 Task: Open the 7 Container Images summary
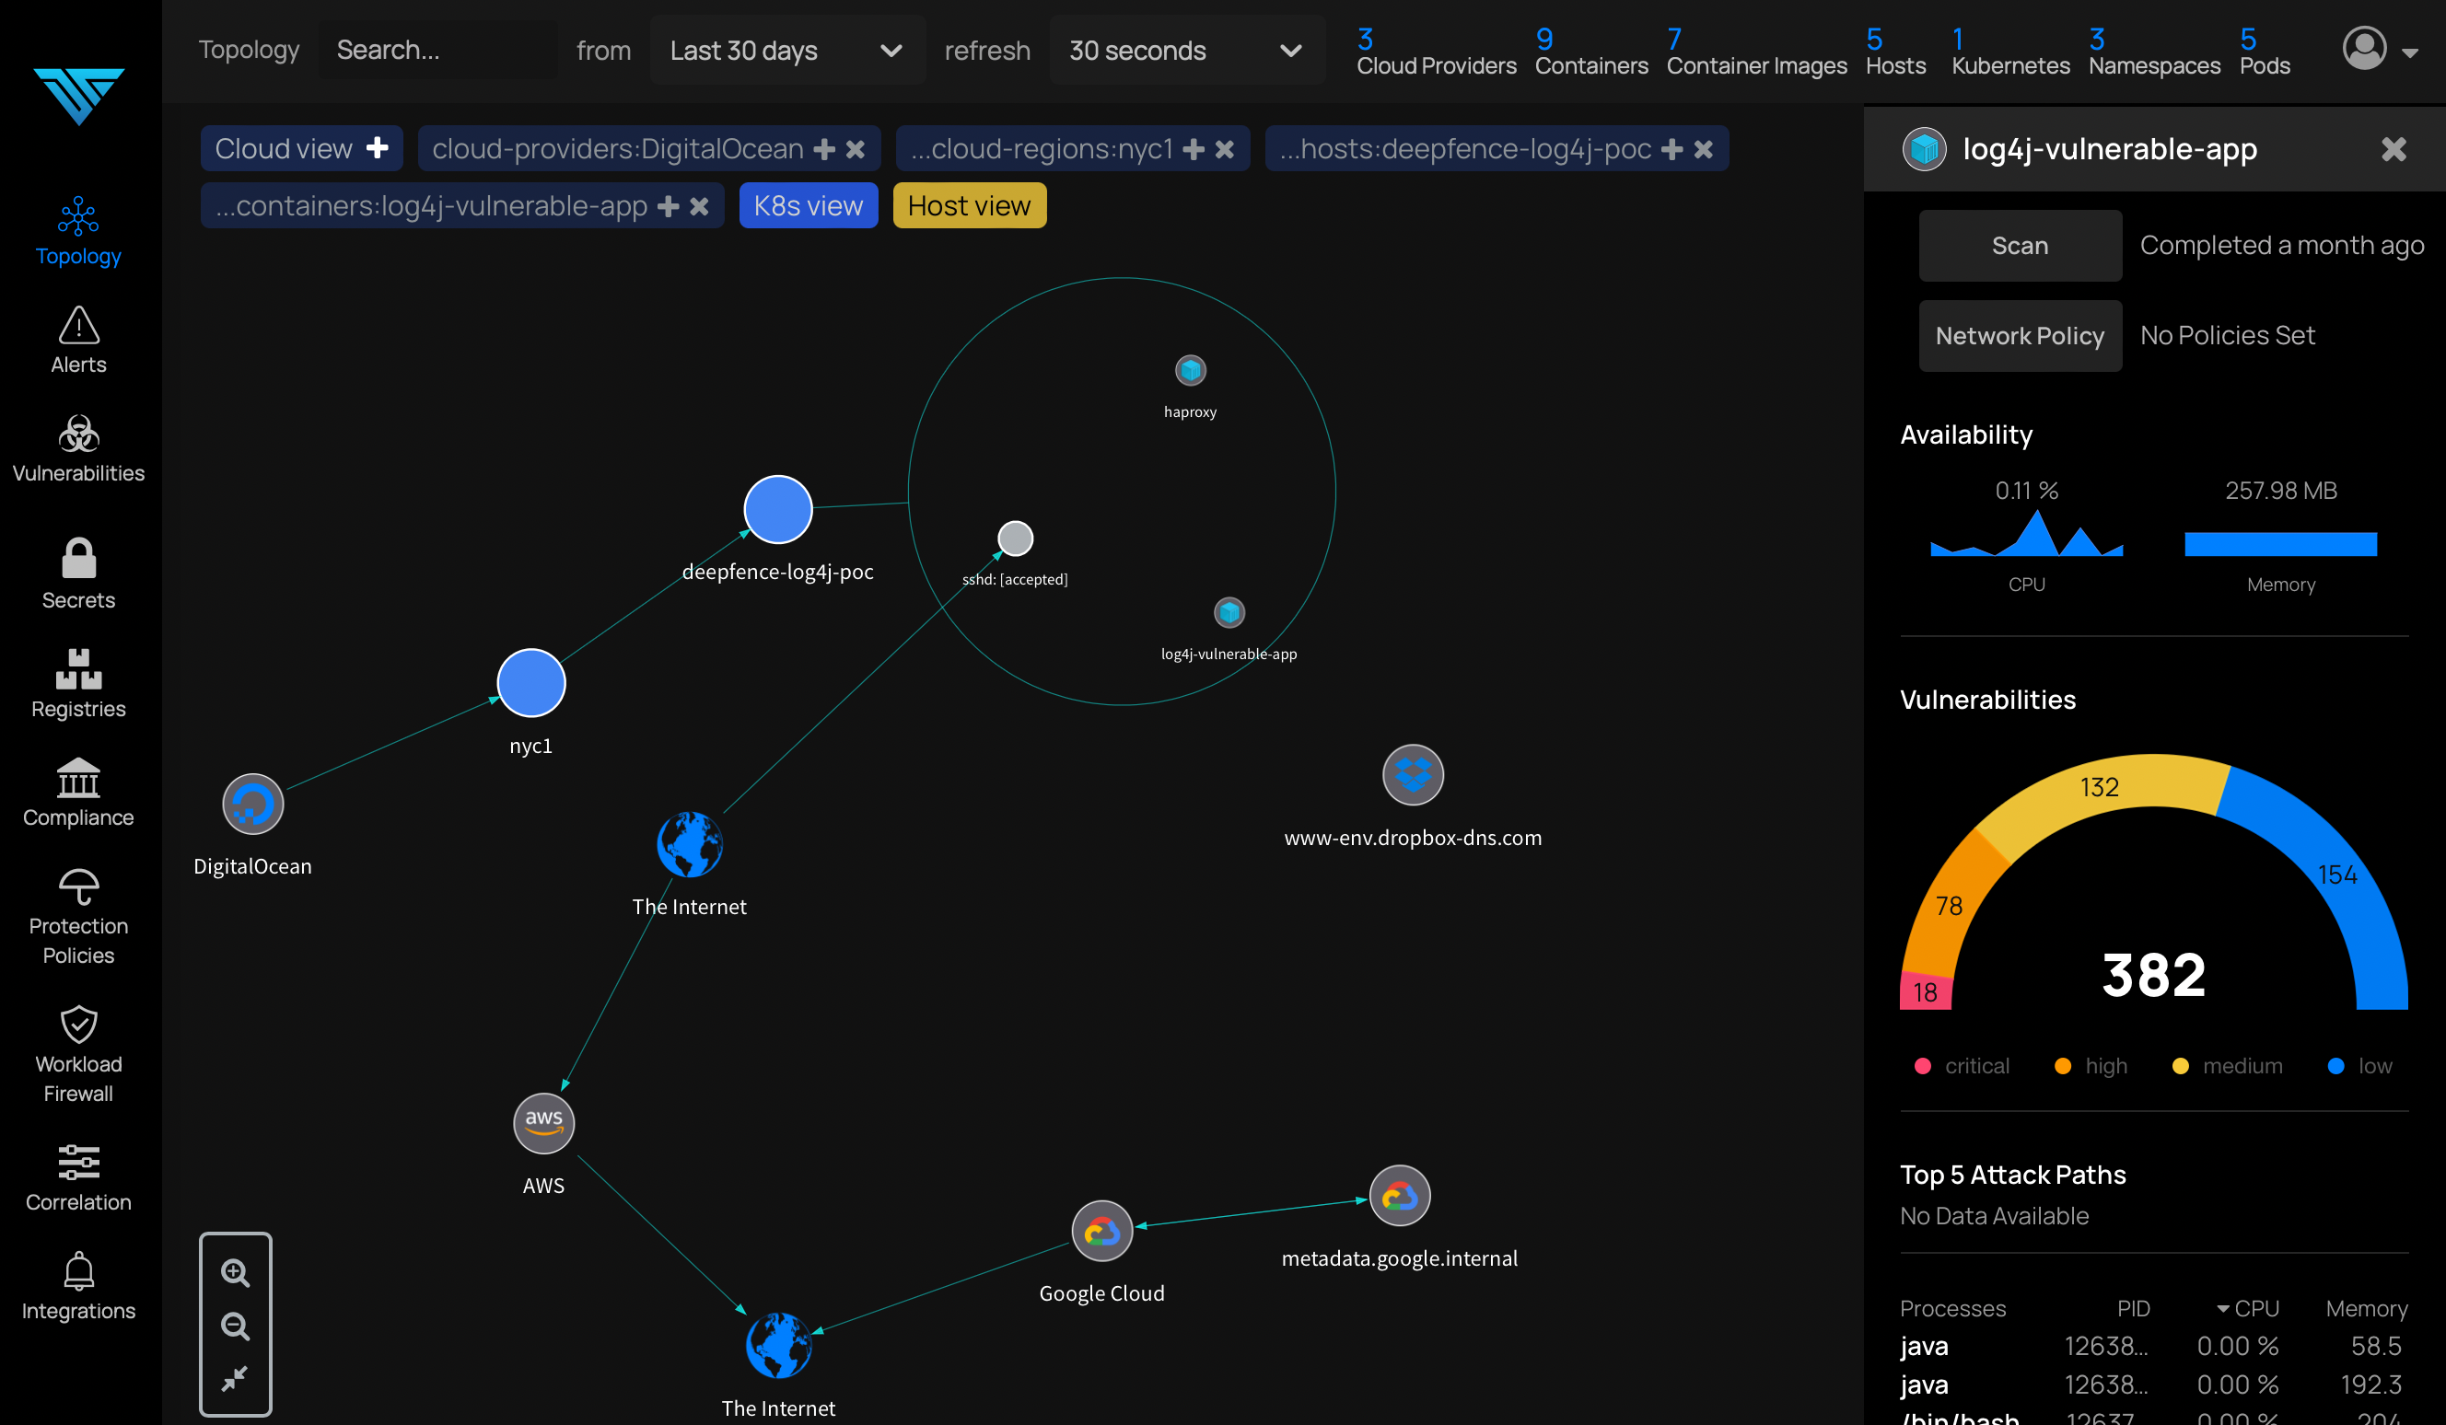pyautogui.click(x=1756, y=52)
